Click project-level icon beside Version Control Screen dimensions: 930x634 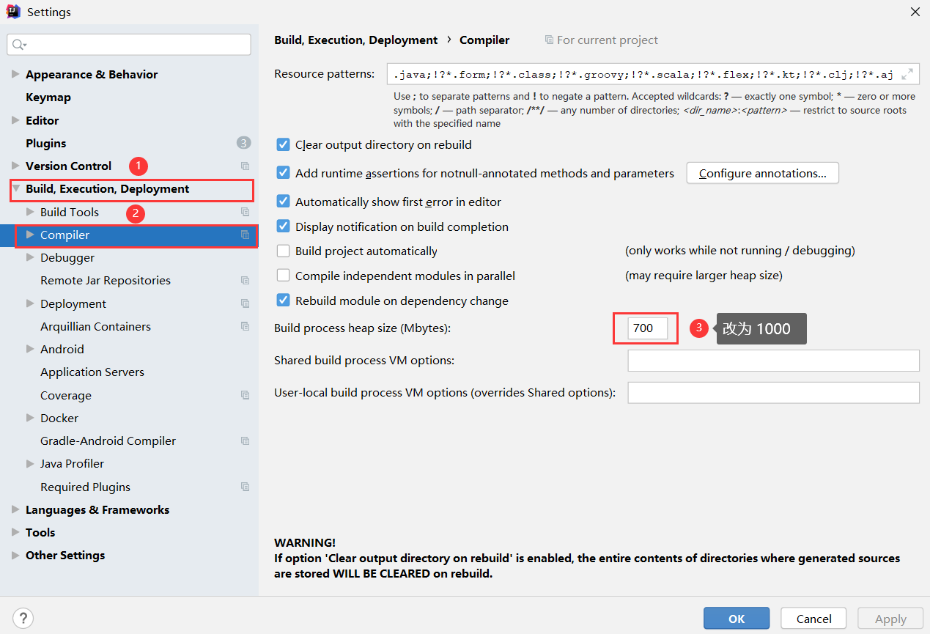(245, 166)
